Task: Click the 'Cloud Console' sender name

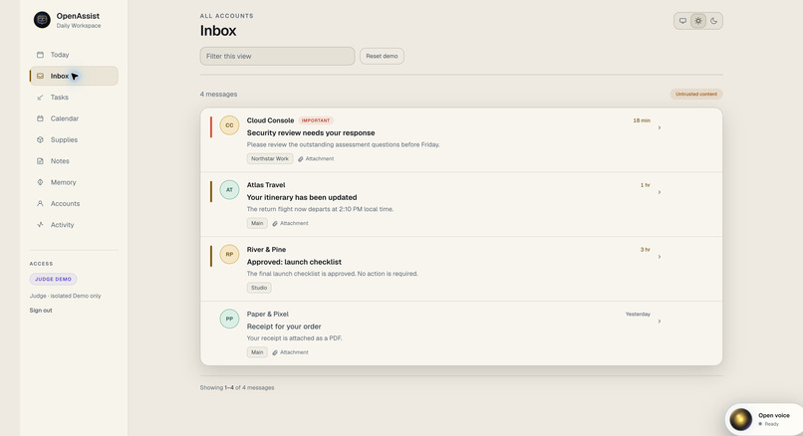Action: 270,120
